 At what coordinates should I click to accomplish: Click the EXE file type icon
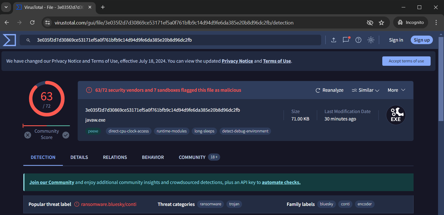tap(396, 115)
